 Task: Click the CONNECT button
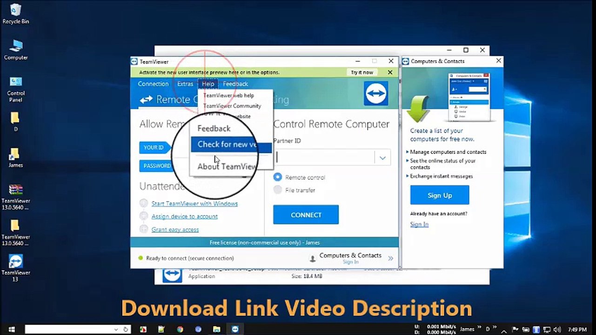[306, 215]
